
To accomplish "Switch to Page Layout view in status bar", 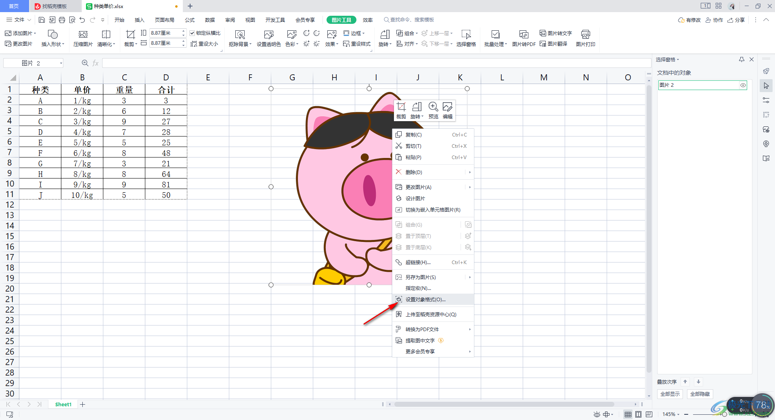I will [638, 414].
